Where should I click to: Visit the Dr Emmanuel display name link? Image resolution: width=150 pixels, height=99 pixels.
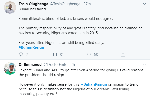click(30, 65)
